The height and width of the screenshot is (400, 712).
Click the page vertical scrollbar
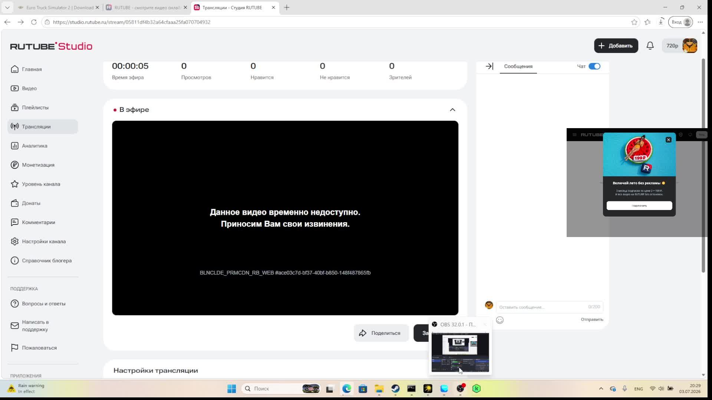(x=703, y=165)
